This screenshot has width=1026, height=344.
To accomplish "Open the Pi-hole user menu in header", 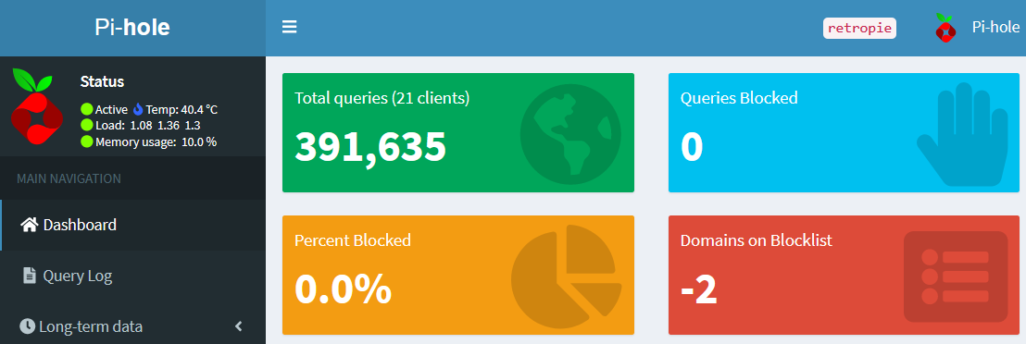I will pyautogui.click(x=977, y=28).
